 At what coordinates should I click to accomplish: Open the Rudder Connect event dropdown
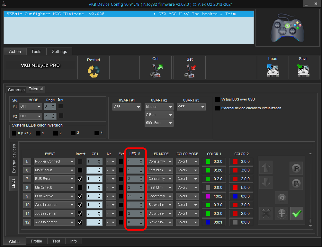pyautogui.click(x=54, y=162)
